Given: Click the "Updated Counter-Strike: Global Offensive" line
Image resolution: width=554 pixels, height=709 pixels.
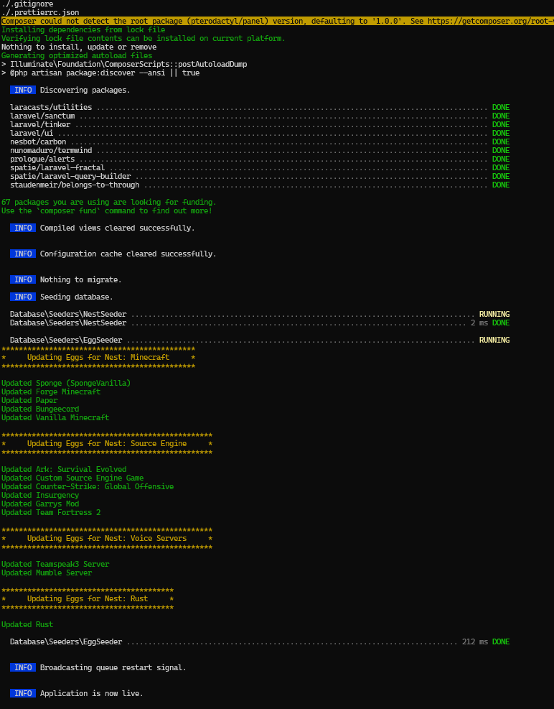Looking at the screenshot, I should (87, 486).
